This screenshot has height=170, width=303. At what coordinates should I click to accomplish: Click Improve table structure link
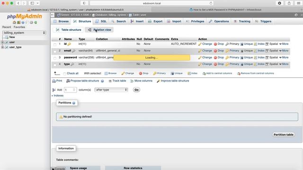coord(173,81)
